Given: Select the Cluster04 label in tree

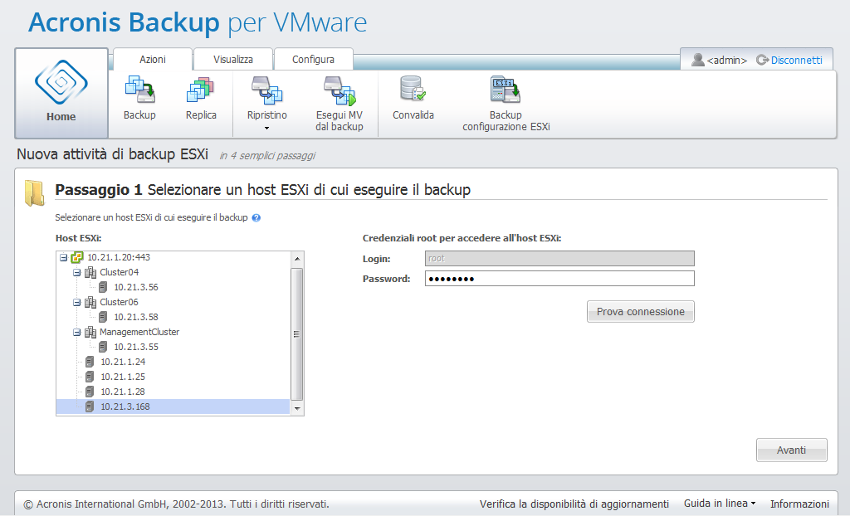Looking at the screenshot, I should click(x=120, y=272).
